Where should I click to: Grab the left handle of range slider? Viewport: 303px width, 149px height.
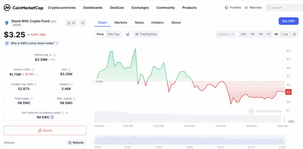(94, 140)
